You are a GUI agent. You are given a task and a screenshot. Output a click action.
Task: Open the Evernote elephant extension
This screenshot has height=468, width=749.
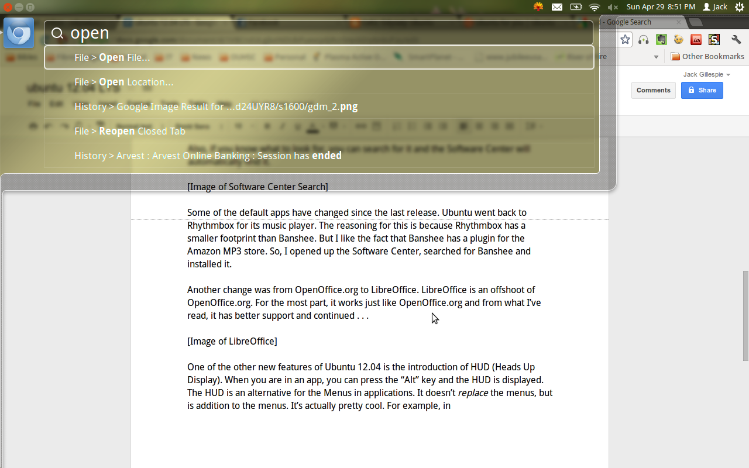[x=661, y=40]
